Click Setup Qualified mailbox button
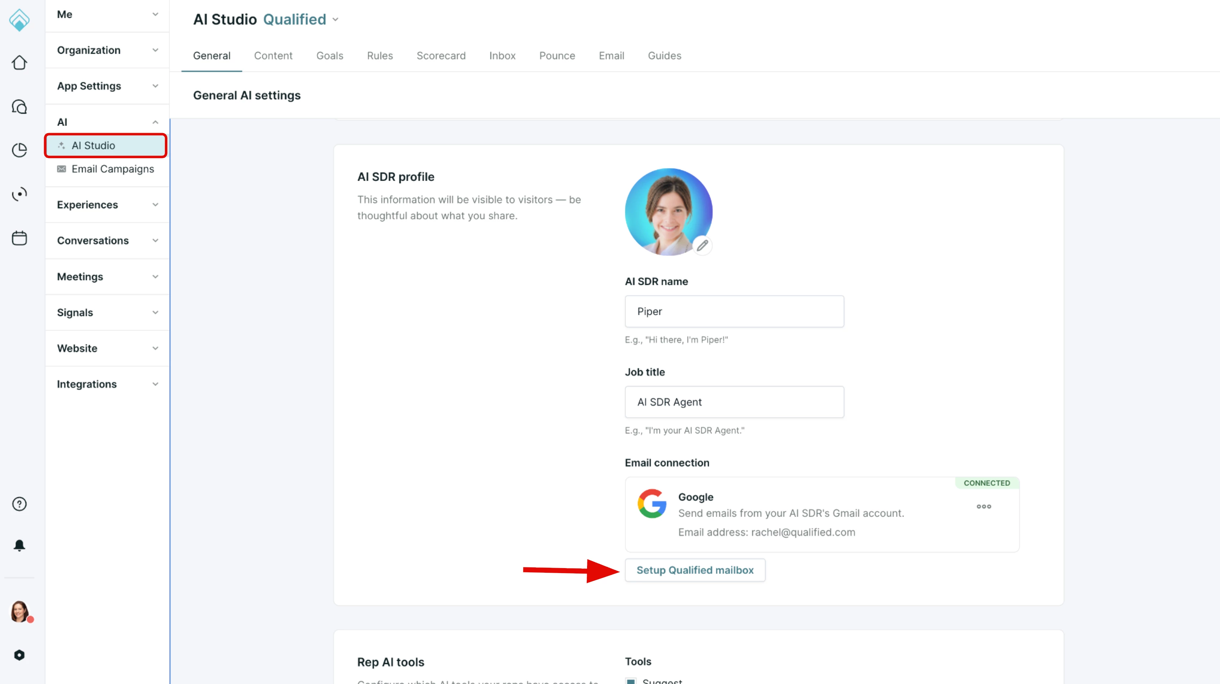 (x=695, y=570)
